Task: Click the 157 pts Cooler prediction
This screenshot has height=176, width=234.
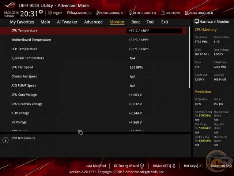Action: pyautogui.click(x=218, y=104)
